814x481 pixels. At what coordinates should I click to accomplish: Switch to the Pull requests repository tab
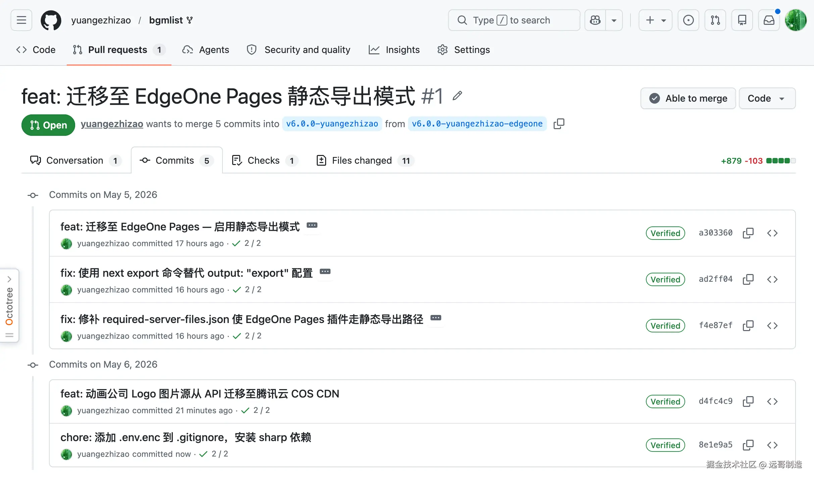pyautogui.click(x=119, y=50)
